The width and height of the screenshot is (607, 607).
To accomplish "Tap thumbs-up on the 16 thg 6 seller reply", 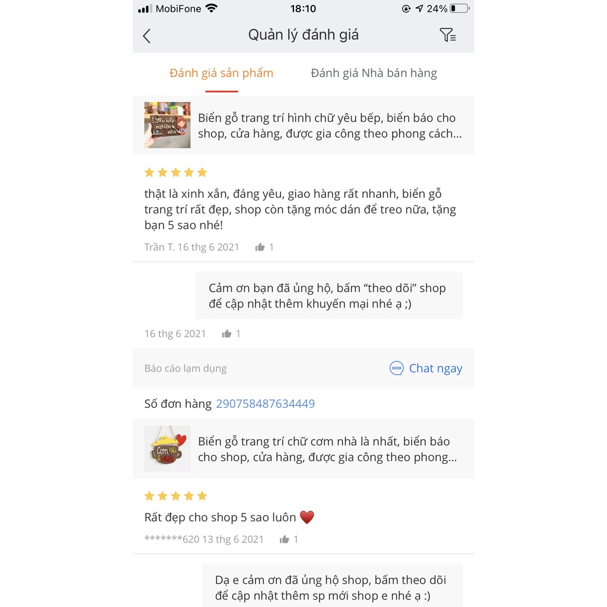I will pyautogui.click(x=226, y=334).
